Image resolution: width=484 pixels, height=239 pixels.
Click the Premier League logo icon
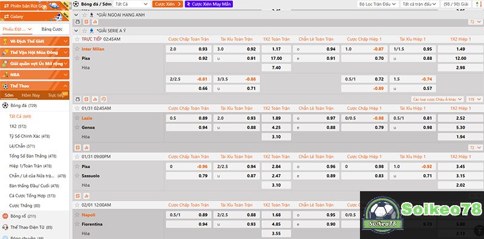[x=91, y=15]
